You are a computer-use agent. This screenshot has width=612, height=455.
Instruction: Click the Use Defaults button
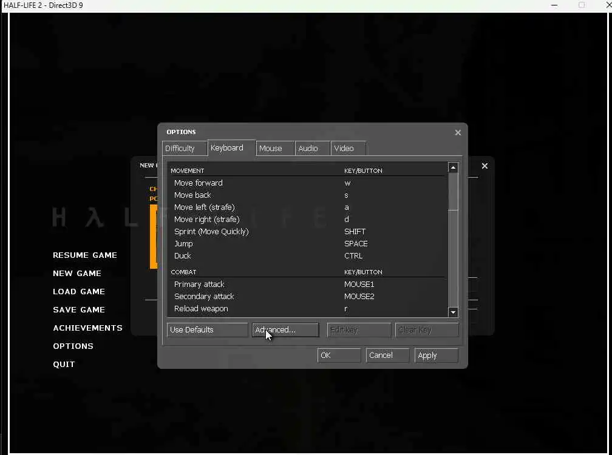[x=207, y=330]
